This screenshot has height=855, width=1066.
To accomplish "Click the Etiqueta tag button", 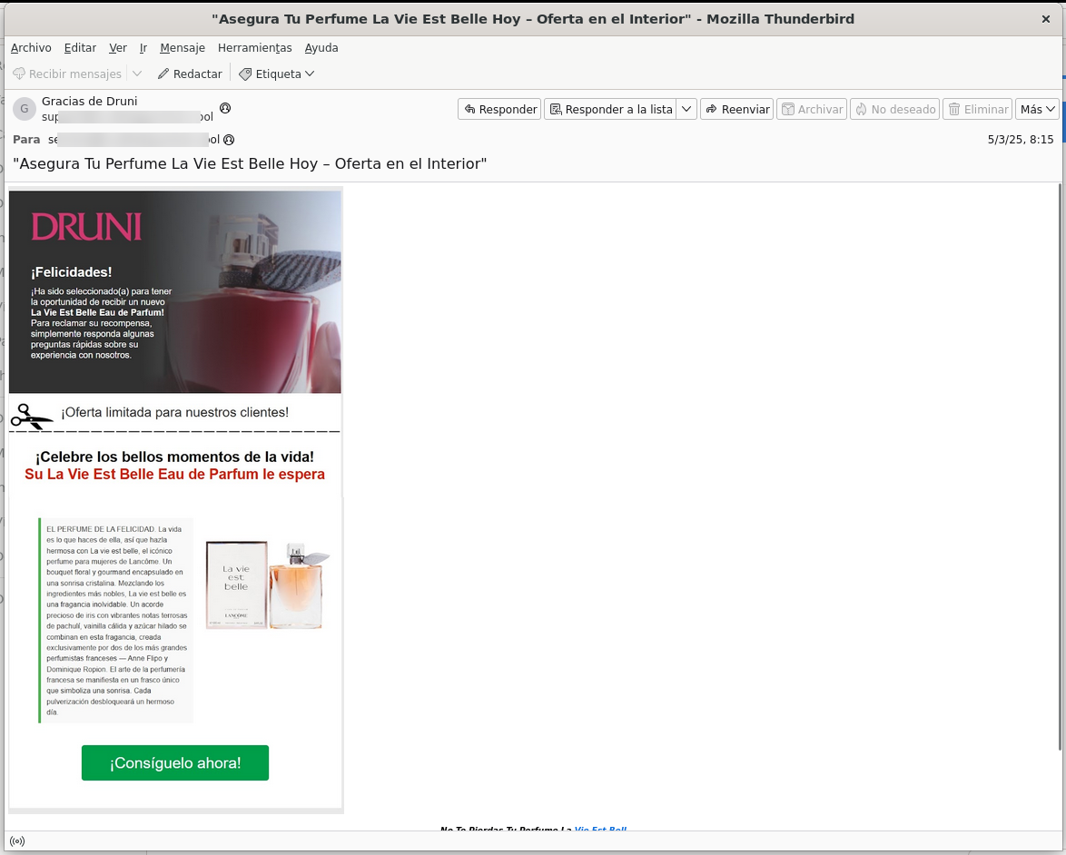I will coord(276,74).
